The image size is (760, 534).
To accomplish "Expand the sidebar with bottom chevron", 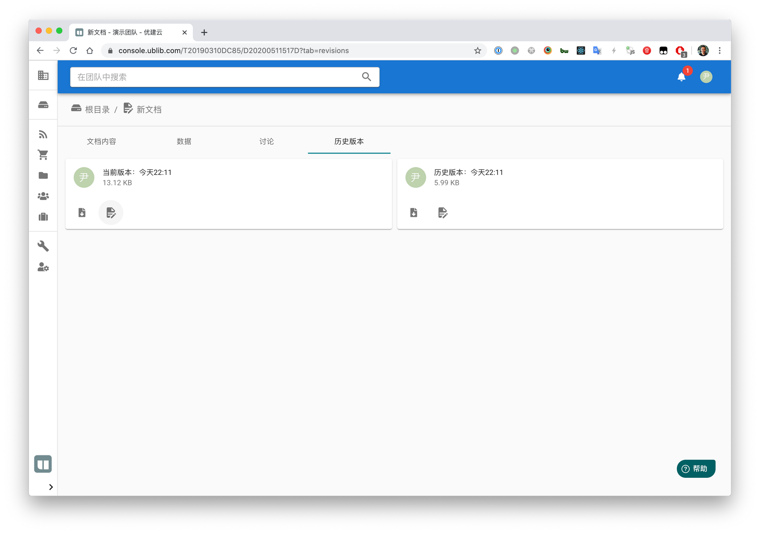I will (x=51, y=487).
